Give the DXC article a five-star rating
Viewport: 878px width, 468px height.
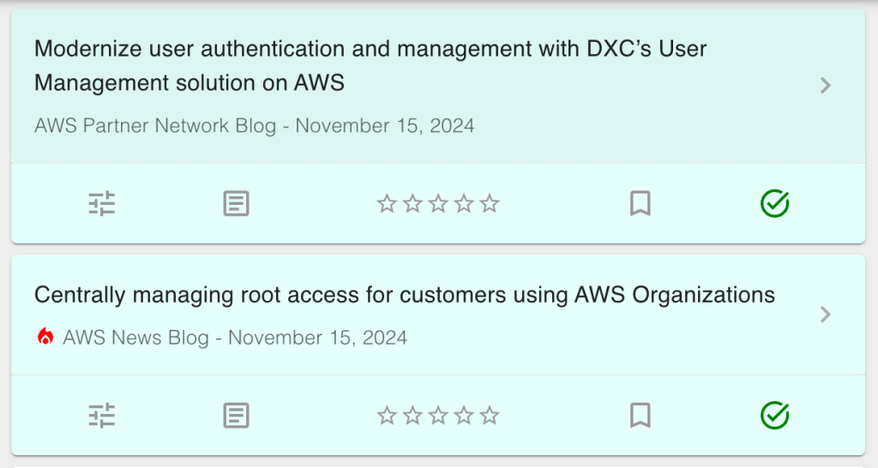click(x=490, y=204)
